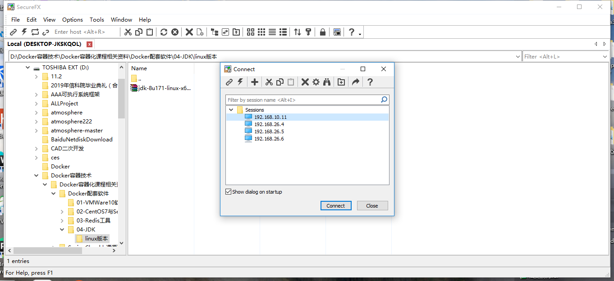This screenshot has height=281, width=614.
Task: Click the Stop circle-X icon in main toolbar
Action: click(x=175, y=32)
